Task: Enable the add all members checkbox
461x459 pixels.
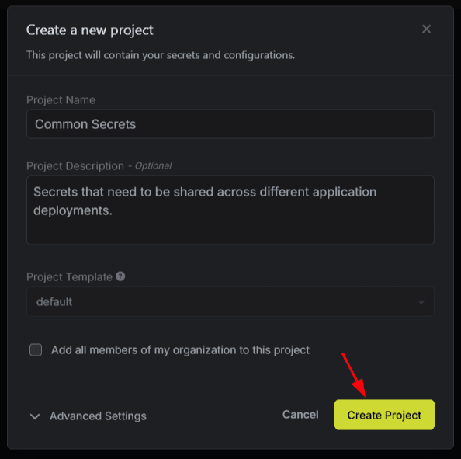Action: 36,349
